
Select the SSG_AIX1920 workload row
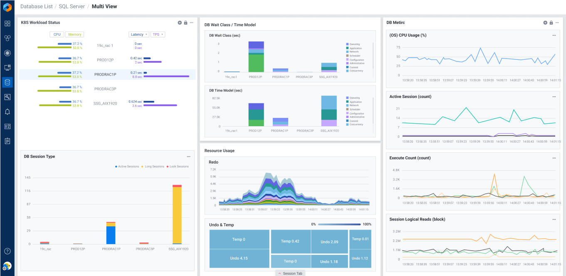[x=108, y=104]
